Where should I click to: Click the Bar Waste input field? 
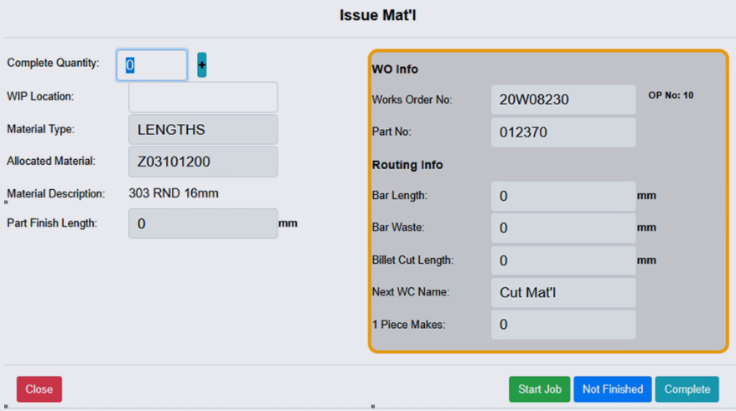click(563, 228)
